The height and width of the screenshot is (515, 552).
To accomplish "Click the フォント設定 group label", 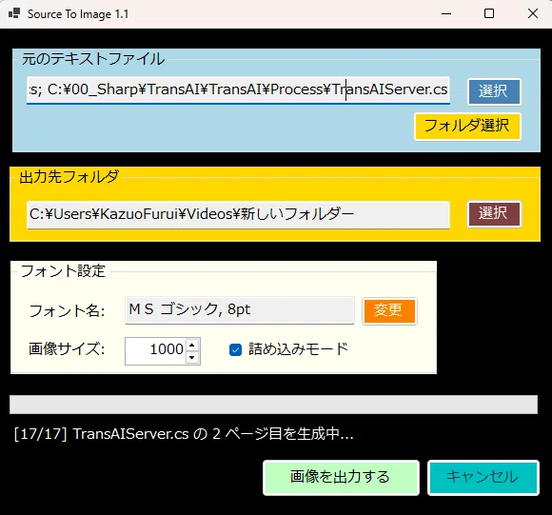I will [x=63, y=271].
